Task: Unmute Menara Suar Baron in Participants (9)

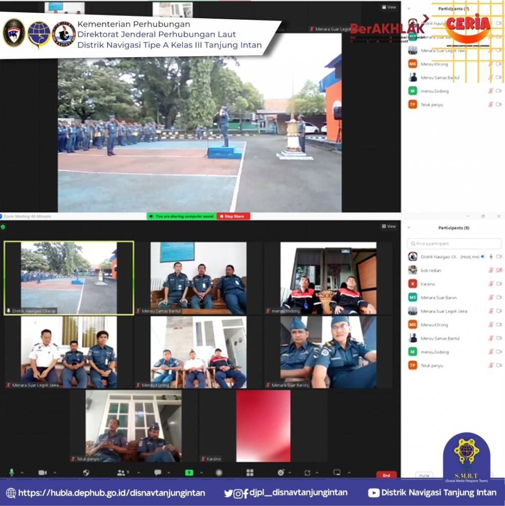Action: point(491,298)
